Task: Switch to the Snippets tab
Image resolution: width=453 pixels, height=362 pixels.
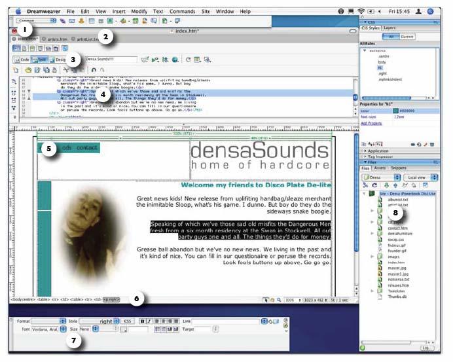Action: tap(399, 168)
